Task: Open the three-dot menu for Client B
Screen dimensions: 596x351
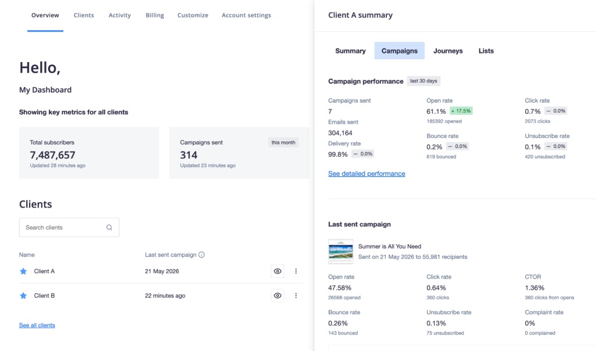Action: click(296, 296)
